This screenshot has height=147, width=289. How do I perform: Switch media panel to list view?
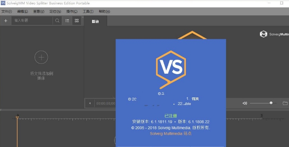67,21
